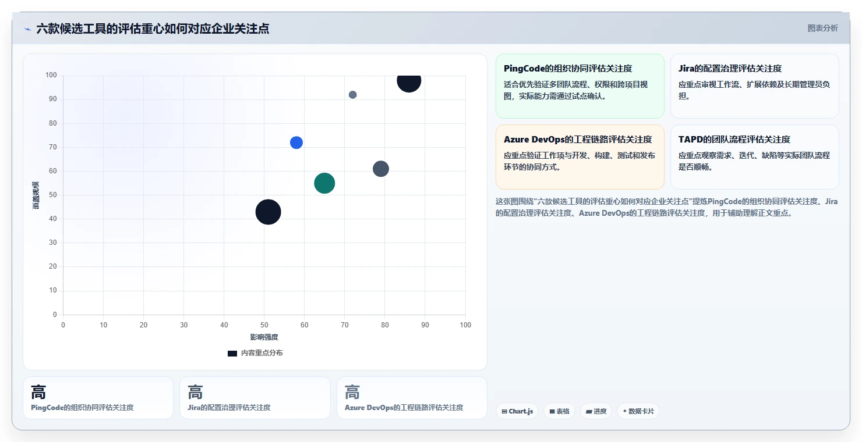This screenshot has height=442, width=862.
Task: Click the description 应重点验证工作项与开发
Action: click(580, 161)
